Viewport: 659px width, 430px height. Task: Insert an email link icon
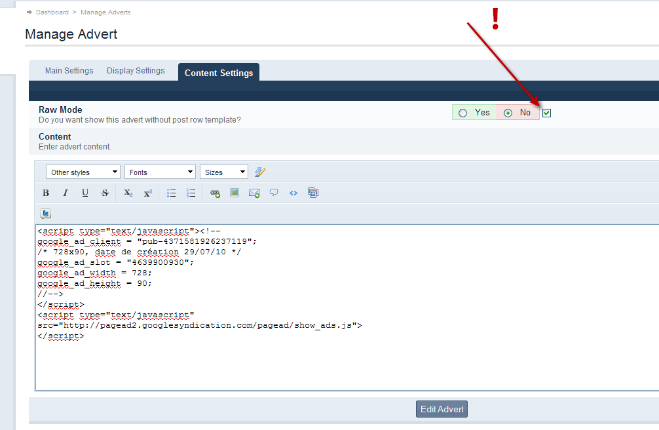(x=254, y=193)
